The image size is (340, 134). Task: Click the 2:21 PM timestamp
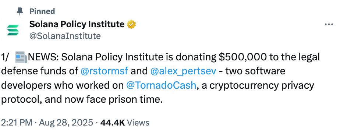[x=17, y=123]
